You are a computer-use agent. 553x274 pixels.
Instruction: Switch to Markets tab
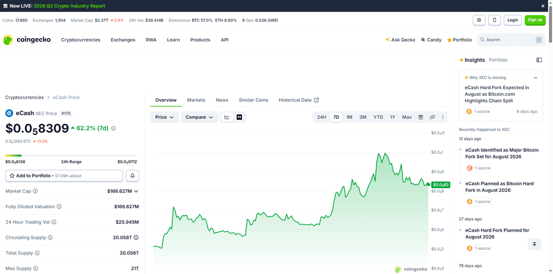pos(196,100)
